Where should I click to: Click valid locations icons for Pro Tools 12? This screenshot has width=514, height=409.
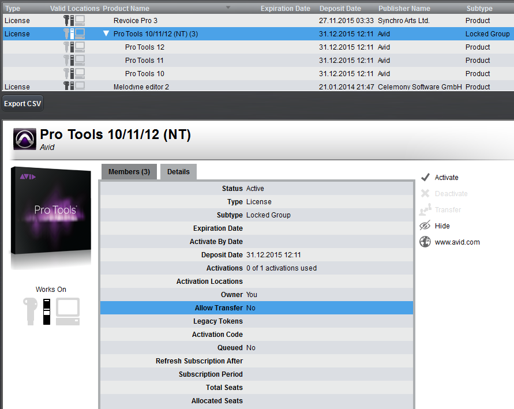pos(74,47)
